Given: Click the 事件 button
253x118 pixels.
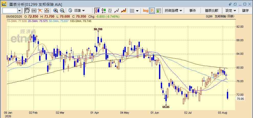Looking at the screenshot, I should (x=193, y=11).
